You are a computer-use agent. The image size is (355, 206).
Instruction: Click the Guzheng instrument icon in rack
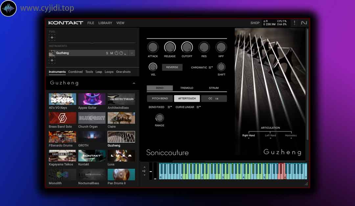(x=52, y=53)
